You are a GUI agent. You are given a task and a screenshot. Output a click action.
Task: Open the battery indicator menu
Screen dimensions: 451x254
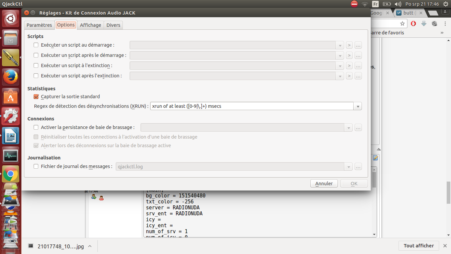387,4
